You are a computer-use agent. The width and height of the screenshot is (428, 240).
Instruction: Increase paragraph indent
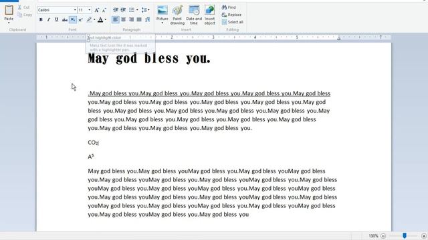[123, 10]
